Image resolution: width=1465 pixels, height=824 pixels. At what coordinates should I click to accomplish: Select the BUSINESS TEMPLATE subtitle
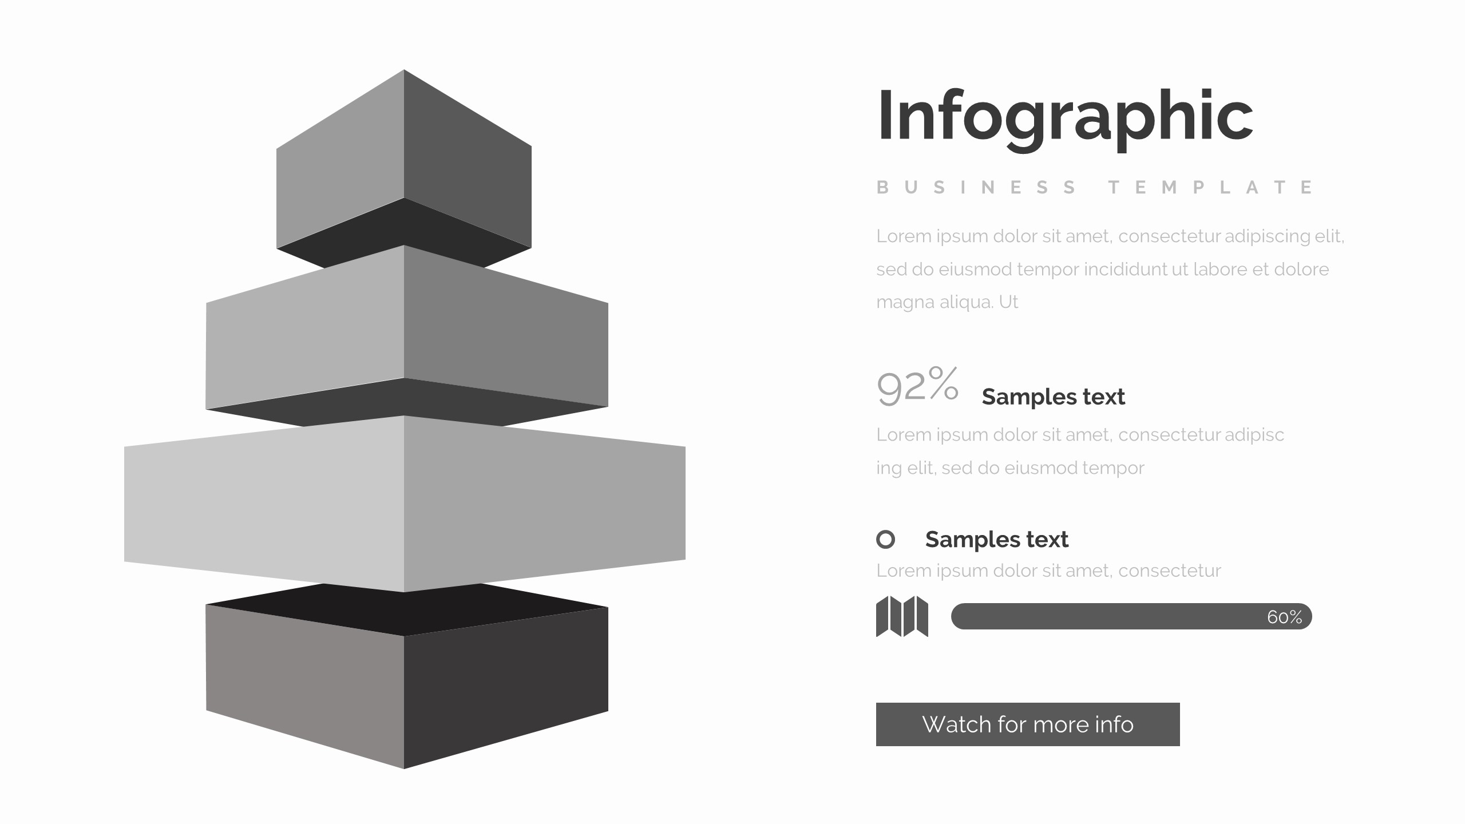(1095, 188)
